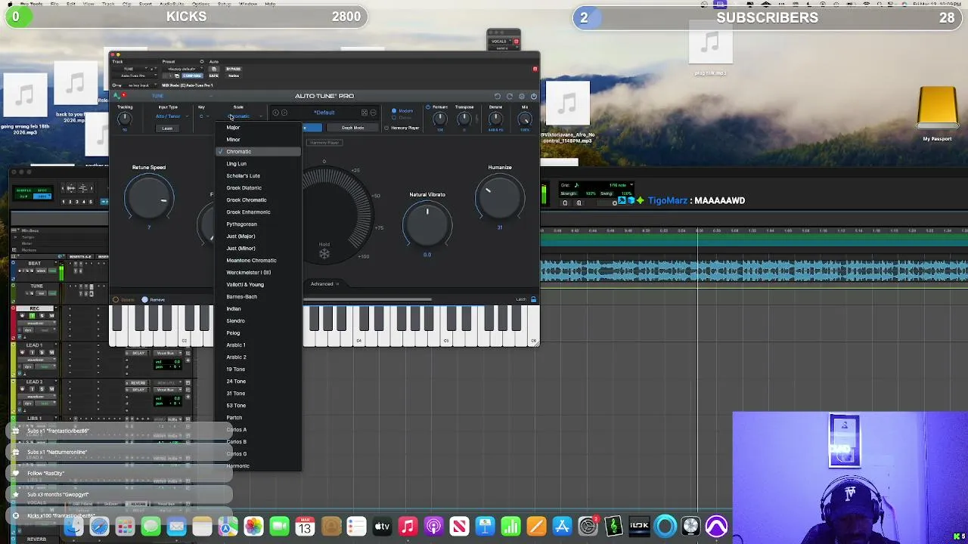Open Auto-Tune Pro settings gear

point(521,96)
